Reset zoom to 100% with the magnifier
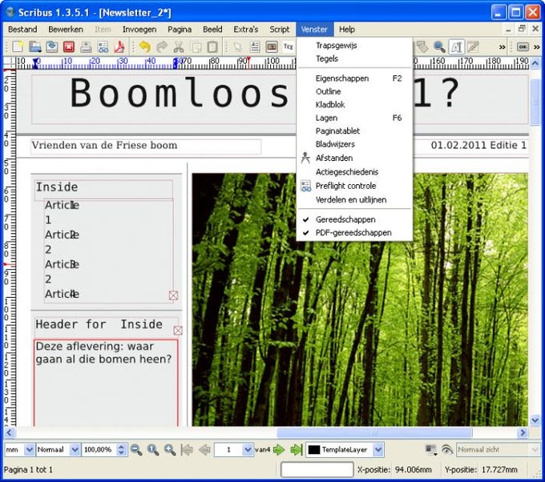This screenshot has width=545, height=482. coord(153,449)
